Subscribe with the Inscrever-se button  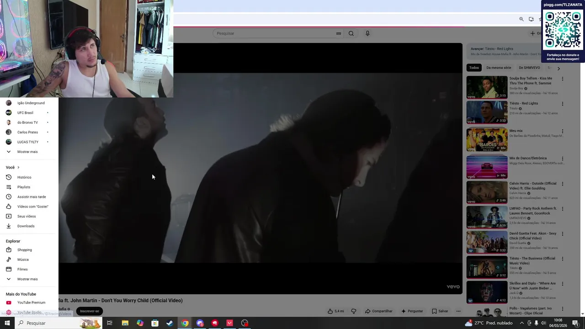pyautogui.click(x=89, y=311)
